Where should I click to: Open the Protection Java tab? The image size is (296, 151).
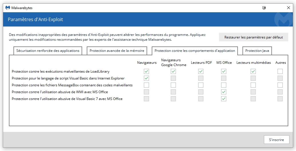click(257, 51)
